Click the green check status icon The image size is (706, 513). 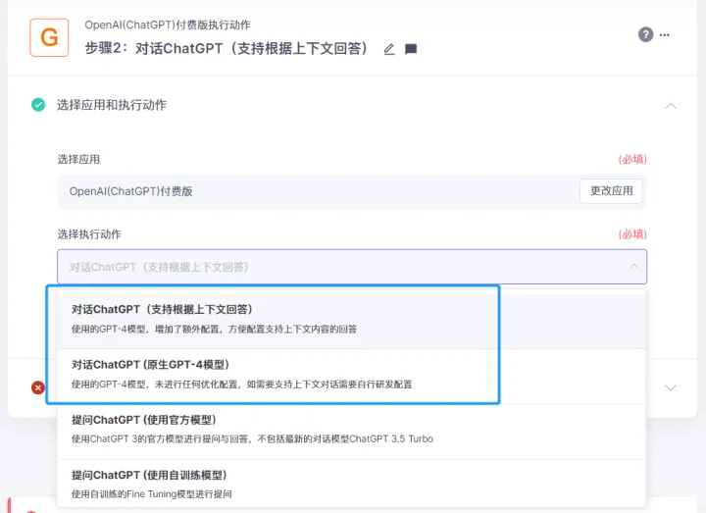pyautogui.click(x=38, y=105)
